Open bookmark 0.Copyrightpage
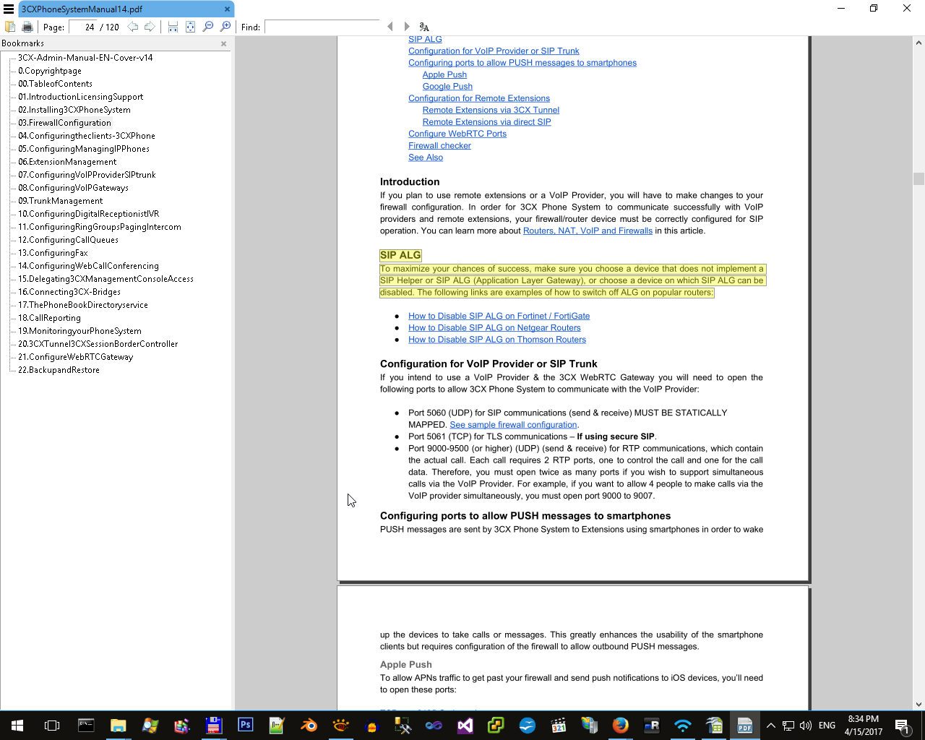 point(50,71)
